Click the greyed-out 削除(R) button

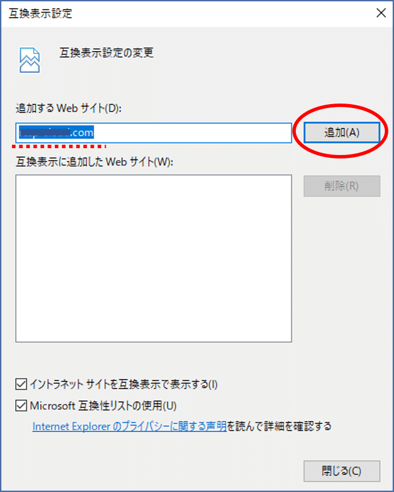point(341,186)
